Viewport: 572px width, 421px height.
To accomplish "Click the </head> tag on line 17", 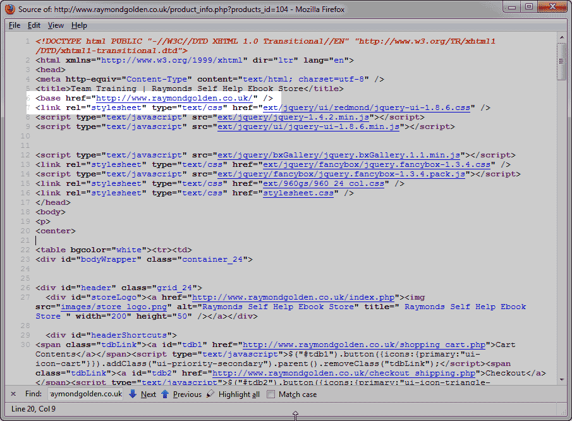I will [x=53, y=202].
